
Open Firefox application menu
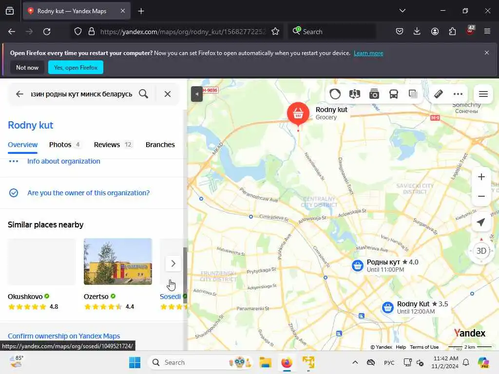[x=487, y=32]
